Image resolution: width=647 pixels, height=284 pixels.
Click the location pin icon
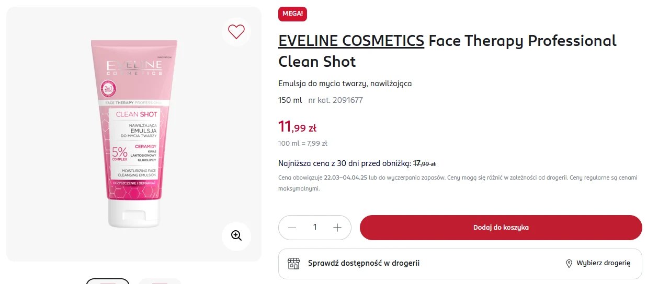(x=569, y=264)
